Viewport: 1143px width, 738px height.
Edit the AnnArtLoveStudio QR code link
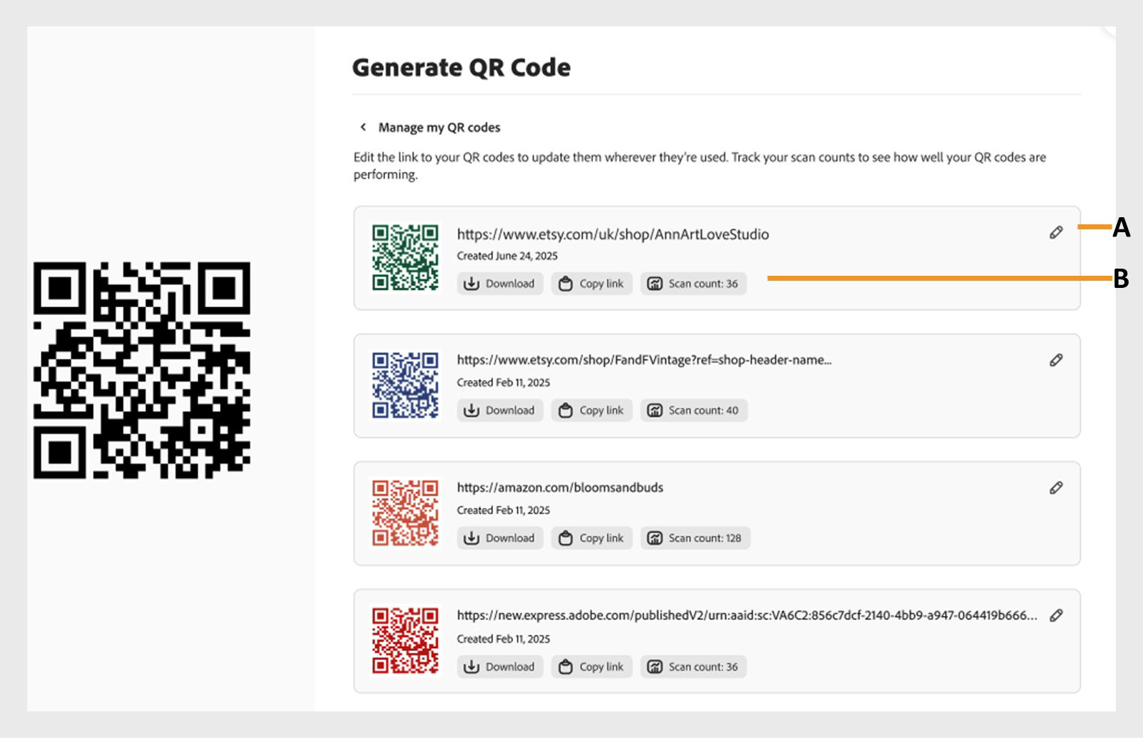[x=1056, y=233]
